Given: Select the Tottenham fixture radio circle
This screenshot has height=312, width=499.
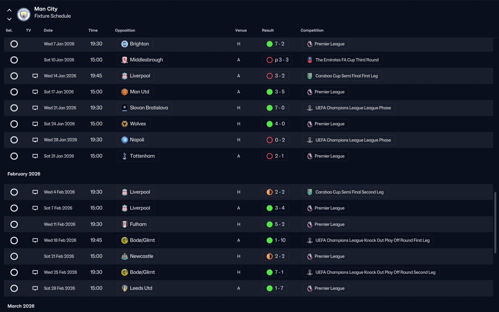Looking at the screenshot, I should (x=14, y=156).
